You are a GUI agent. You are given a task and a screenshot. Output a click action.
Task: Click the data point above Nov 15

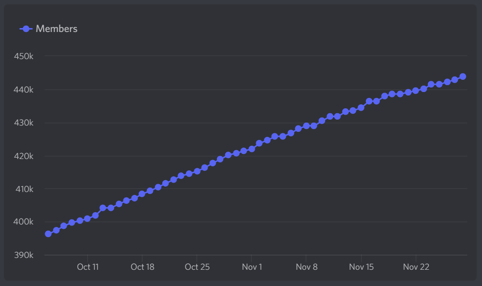pyautogui.click(x=361, y=107)
